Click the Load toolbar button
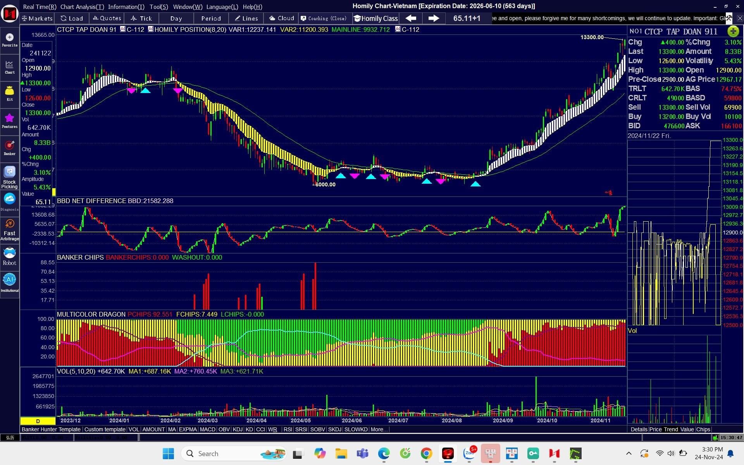The image size is (744, 465). [72, 18]
